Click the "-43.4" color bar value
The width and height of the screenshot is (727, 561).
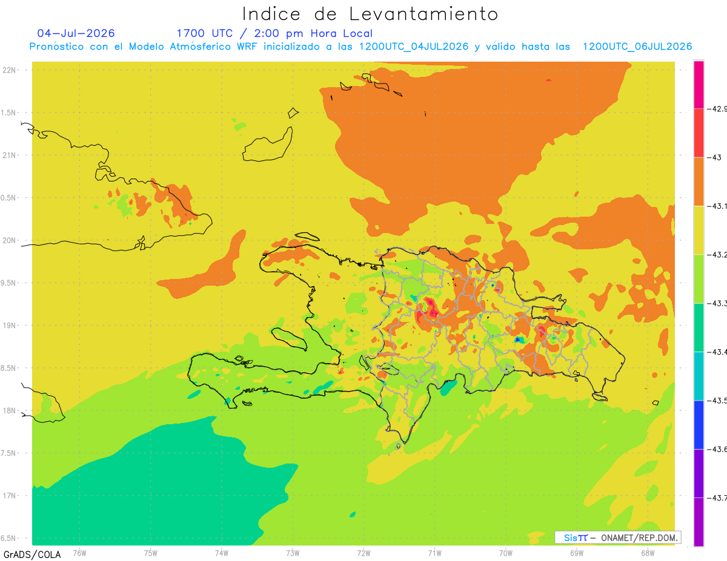click(717, 352)
